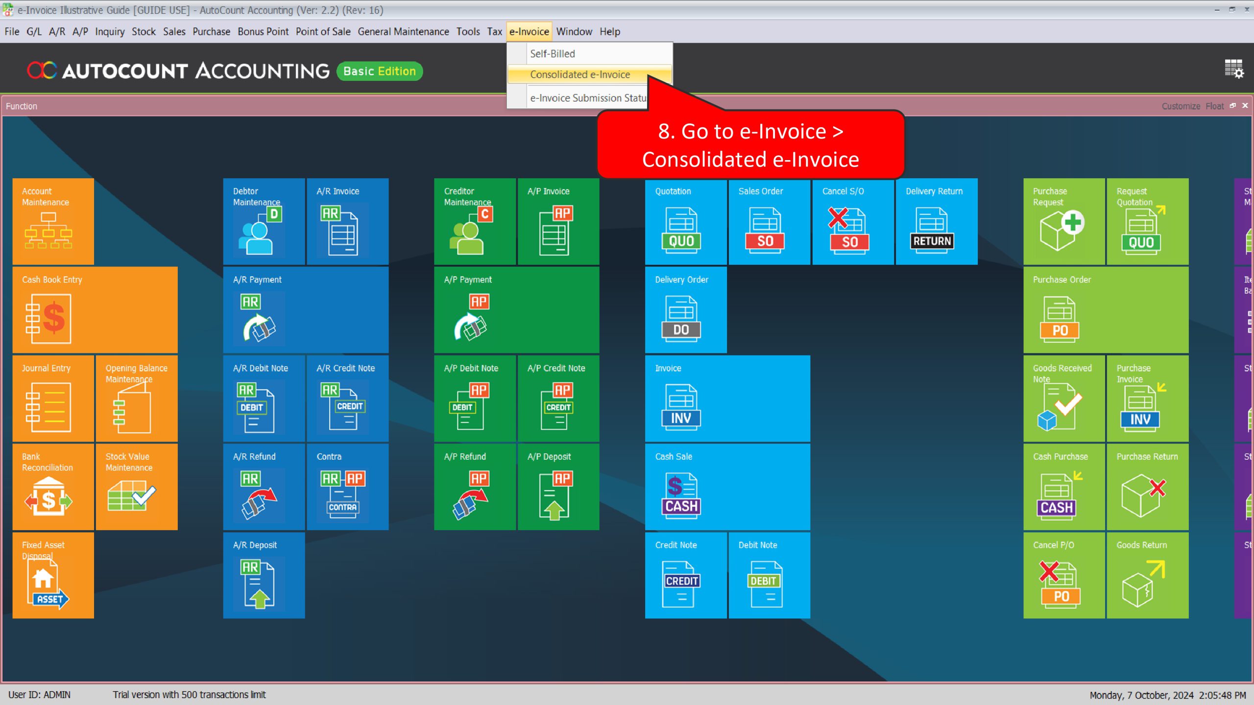Open the A/R Deposit tile
The image size is (1254, 705).
(x=264, y=575)
